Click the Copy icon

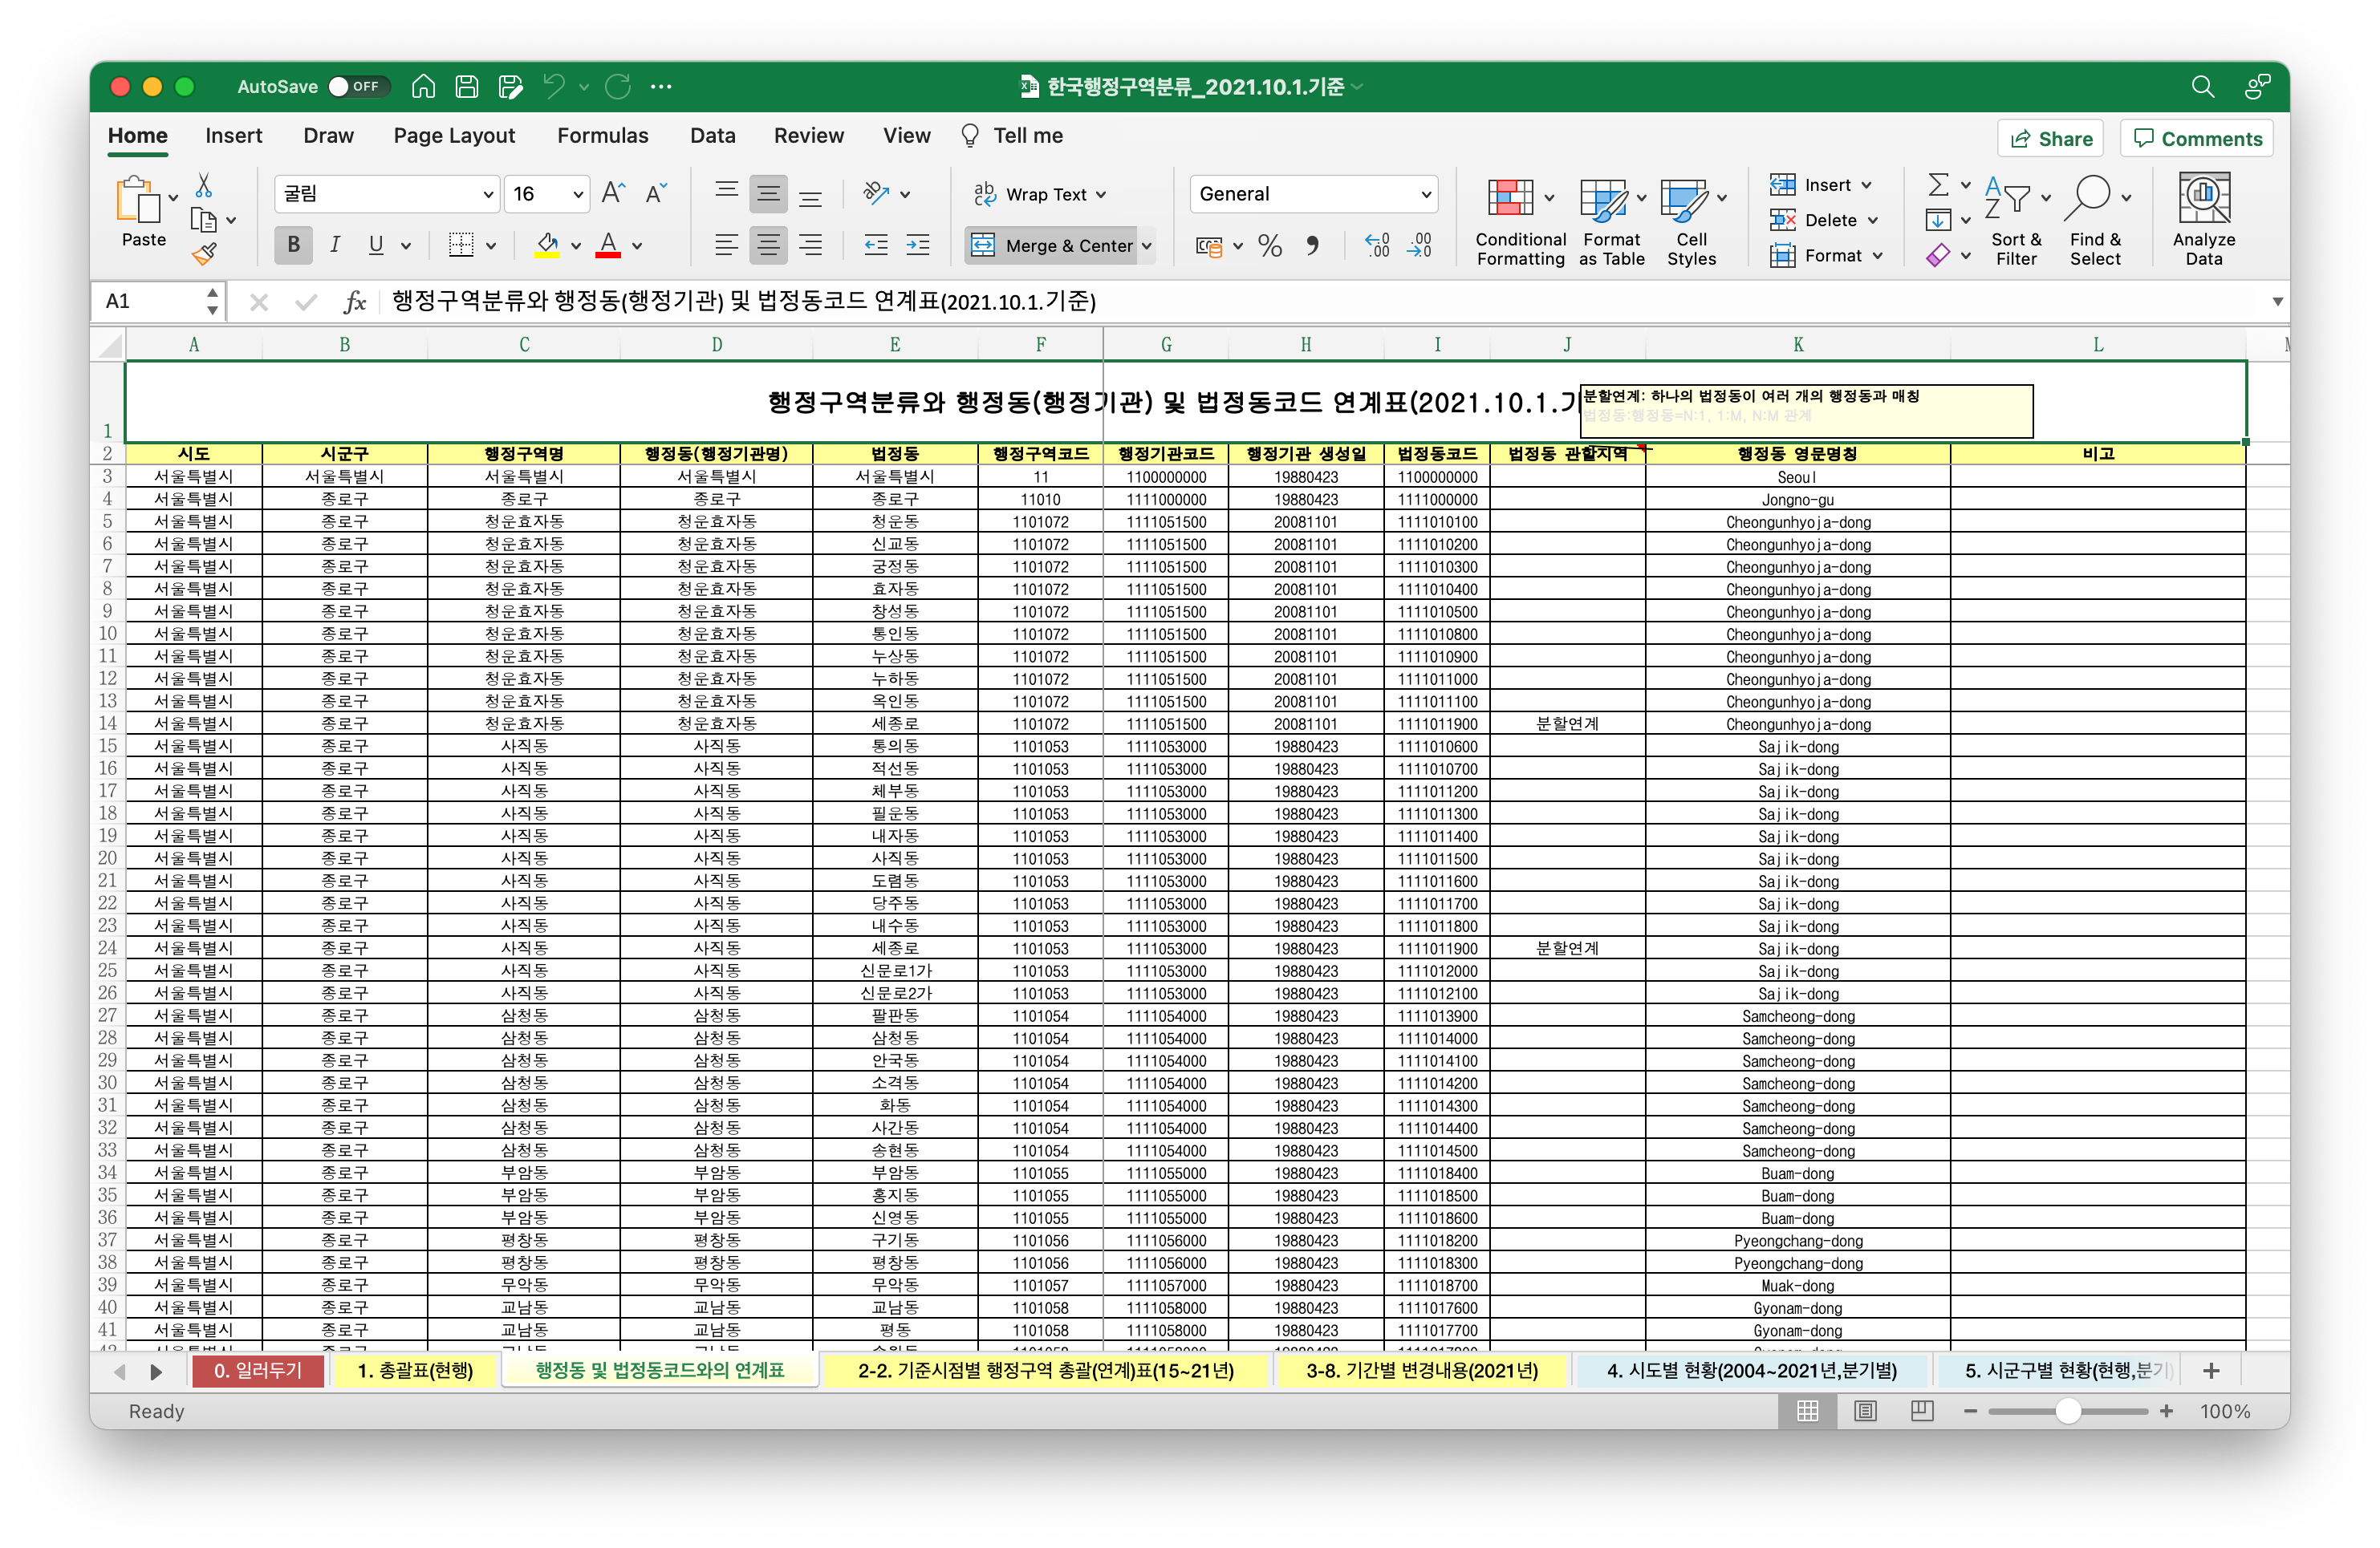coord(204,220)
